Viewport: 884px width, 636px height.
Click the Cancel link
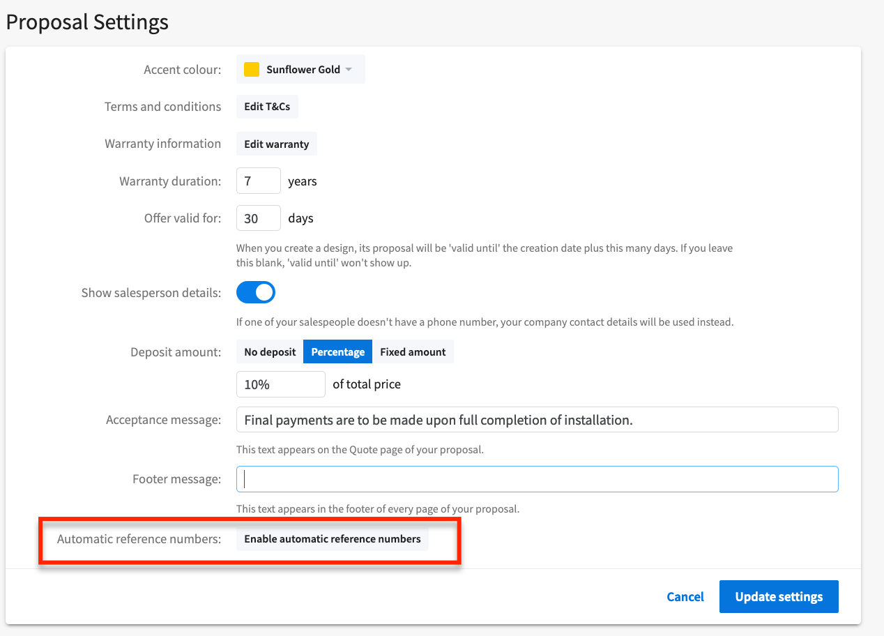pos(685,597)
